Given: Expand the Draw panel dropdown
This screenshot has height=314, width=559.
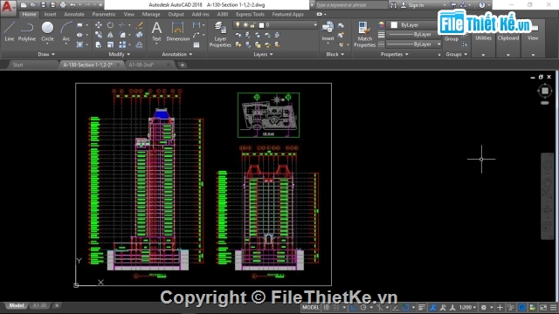Looking at the screenshot, I should [46, 54].
